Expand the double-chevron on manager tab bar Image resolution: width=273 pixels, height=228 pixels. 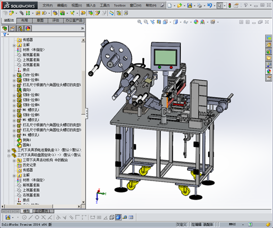tap(82, 28)
